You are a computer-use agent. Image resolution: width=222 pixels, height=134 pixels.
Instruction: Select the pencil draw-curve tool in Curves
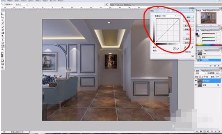[x=178, y=49]
